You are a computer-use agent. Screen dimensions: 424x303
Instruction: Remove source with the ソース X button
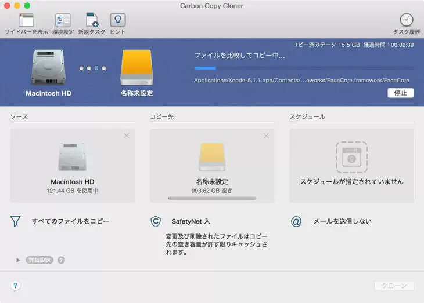click(127, 136)
